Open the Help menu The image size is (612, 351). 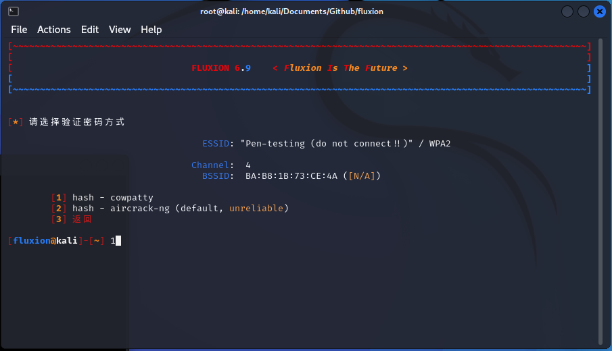[151, 30]
